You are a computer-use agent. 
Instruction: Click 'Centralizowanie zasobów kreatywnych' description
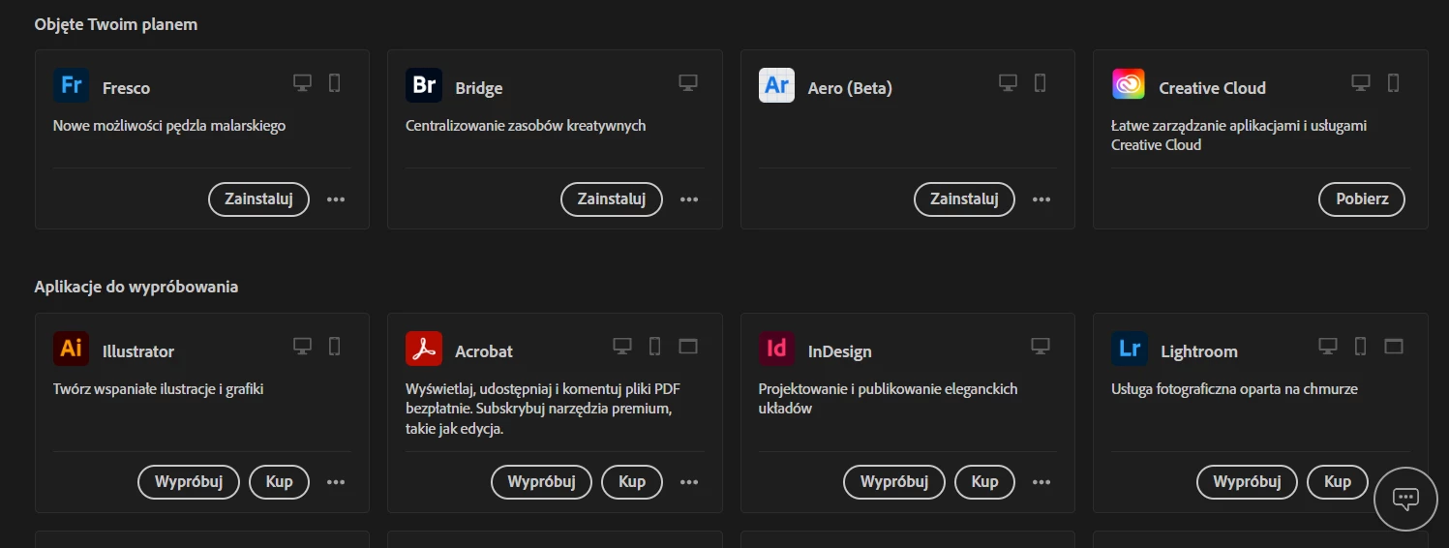(x=526, y=126)
